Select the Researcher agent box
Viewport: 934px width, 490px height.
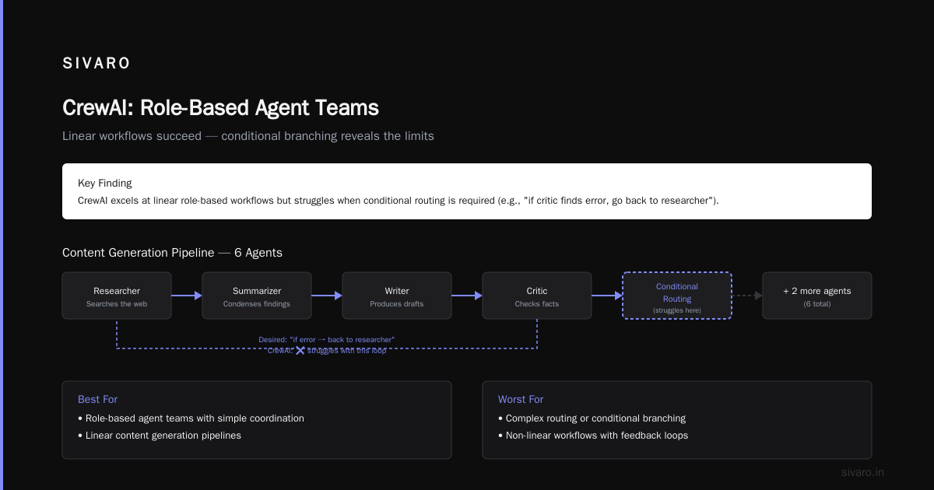[117, 296]
